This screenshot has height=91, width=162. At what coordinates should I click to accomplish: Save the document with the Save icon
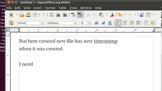(28, 15)
